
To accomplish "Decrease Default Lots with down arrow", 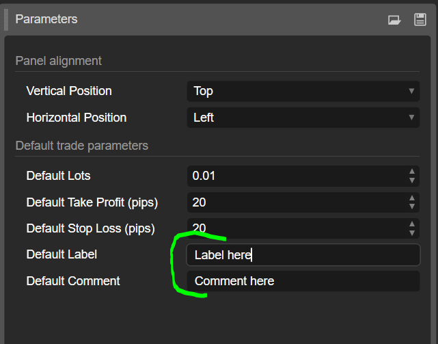I will click(412, 181).
